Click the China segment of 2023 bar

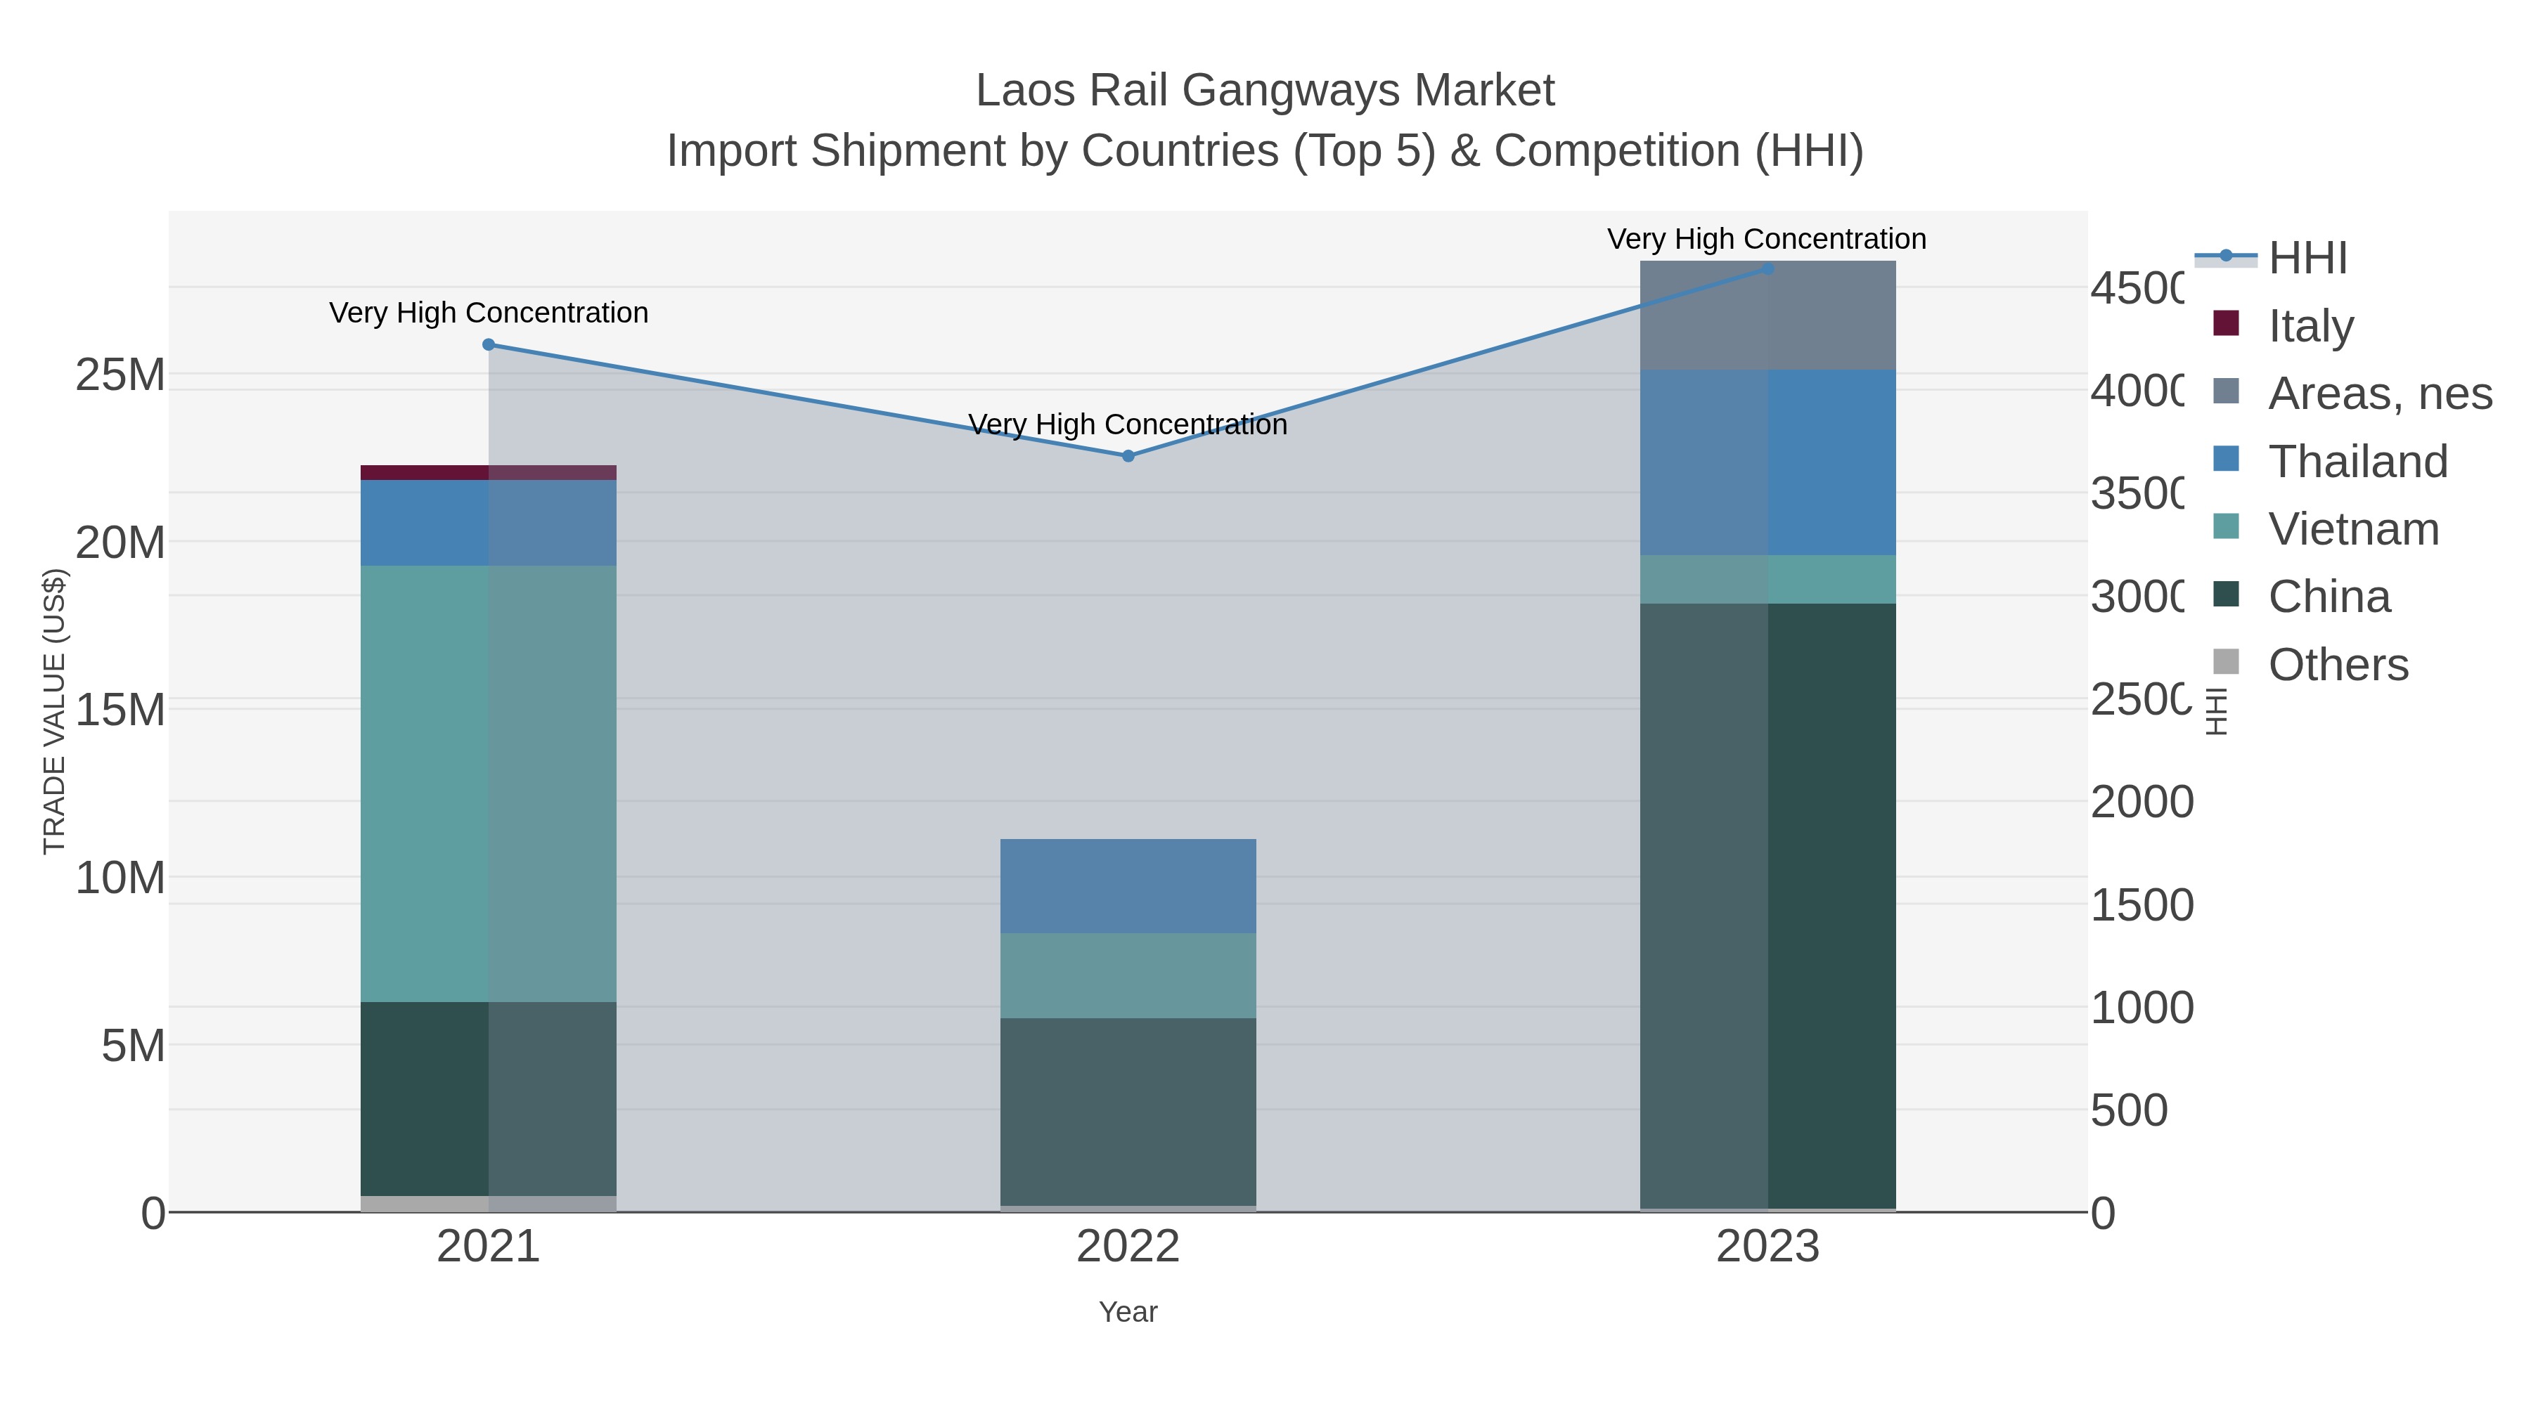(x=1767, y=907)
